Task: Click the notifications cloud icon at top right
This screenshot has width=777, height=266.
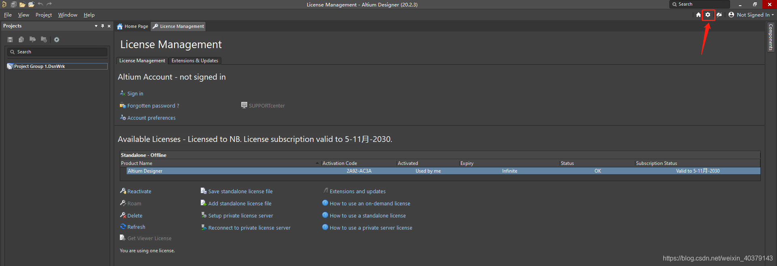Action: click(719, 15)
